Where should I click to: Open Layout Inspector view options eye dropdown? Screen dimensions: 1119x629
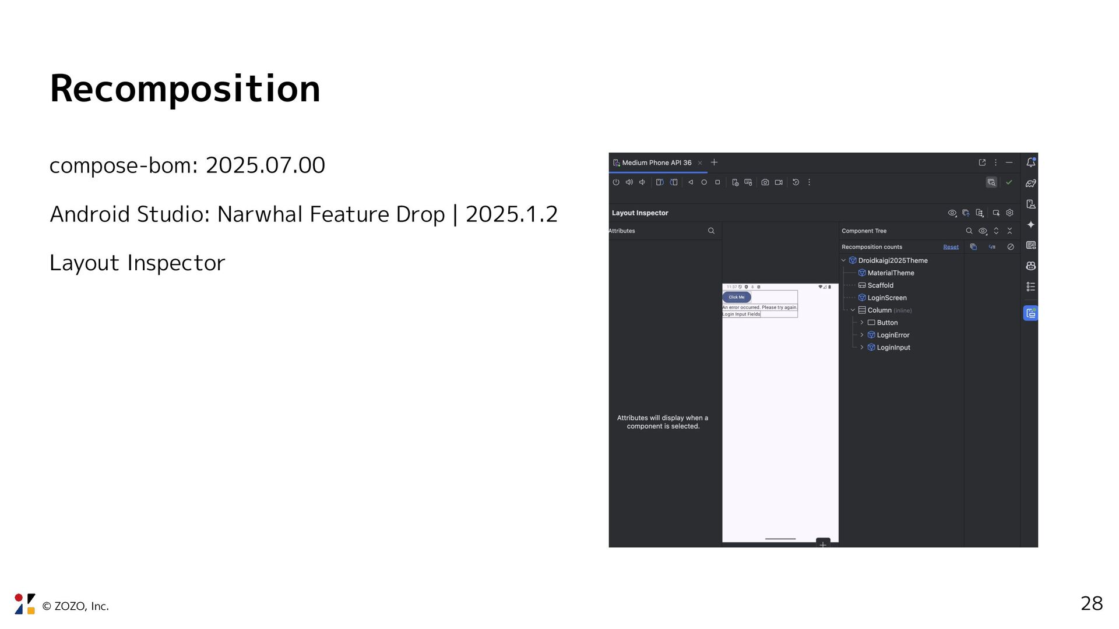(952, 213)
